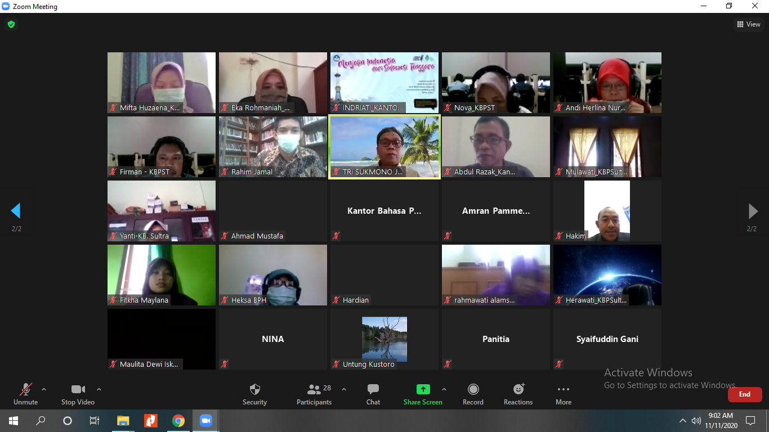Open the Reactions emoji menu
The width and height of the screenshot is (769, 432).
click(x=518, y=394)
